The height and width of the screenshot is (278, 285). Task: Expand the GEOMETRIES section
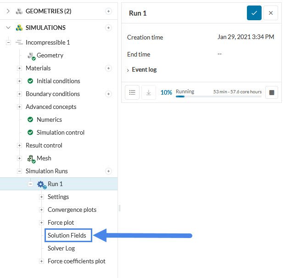8,11
